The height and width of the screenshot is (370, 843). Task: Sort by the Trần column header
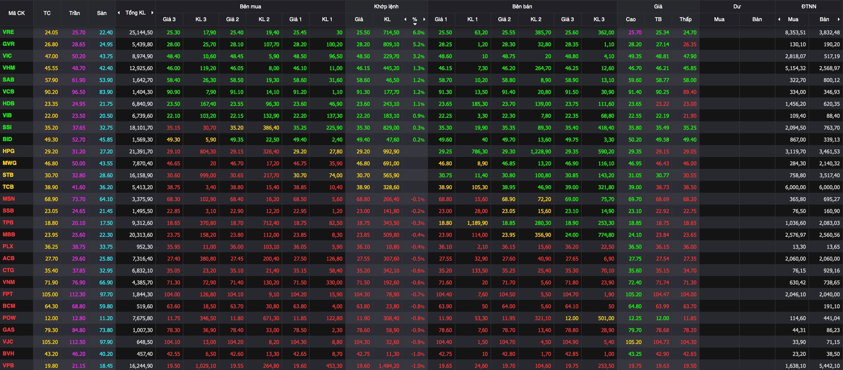[x=74, y=13]
